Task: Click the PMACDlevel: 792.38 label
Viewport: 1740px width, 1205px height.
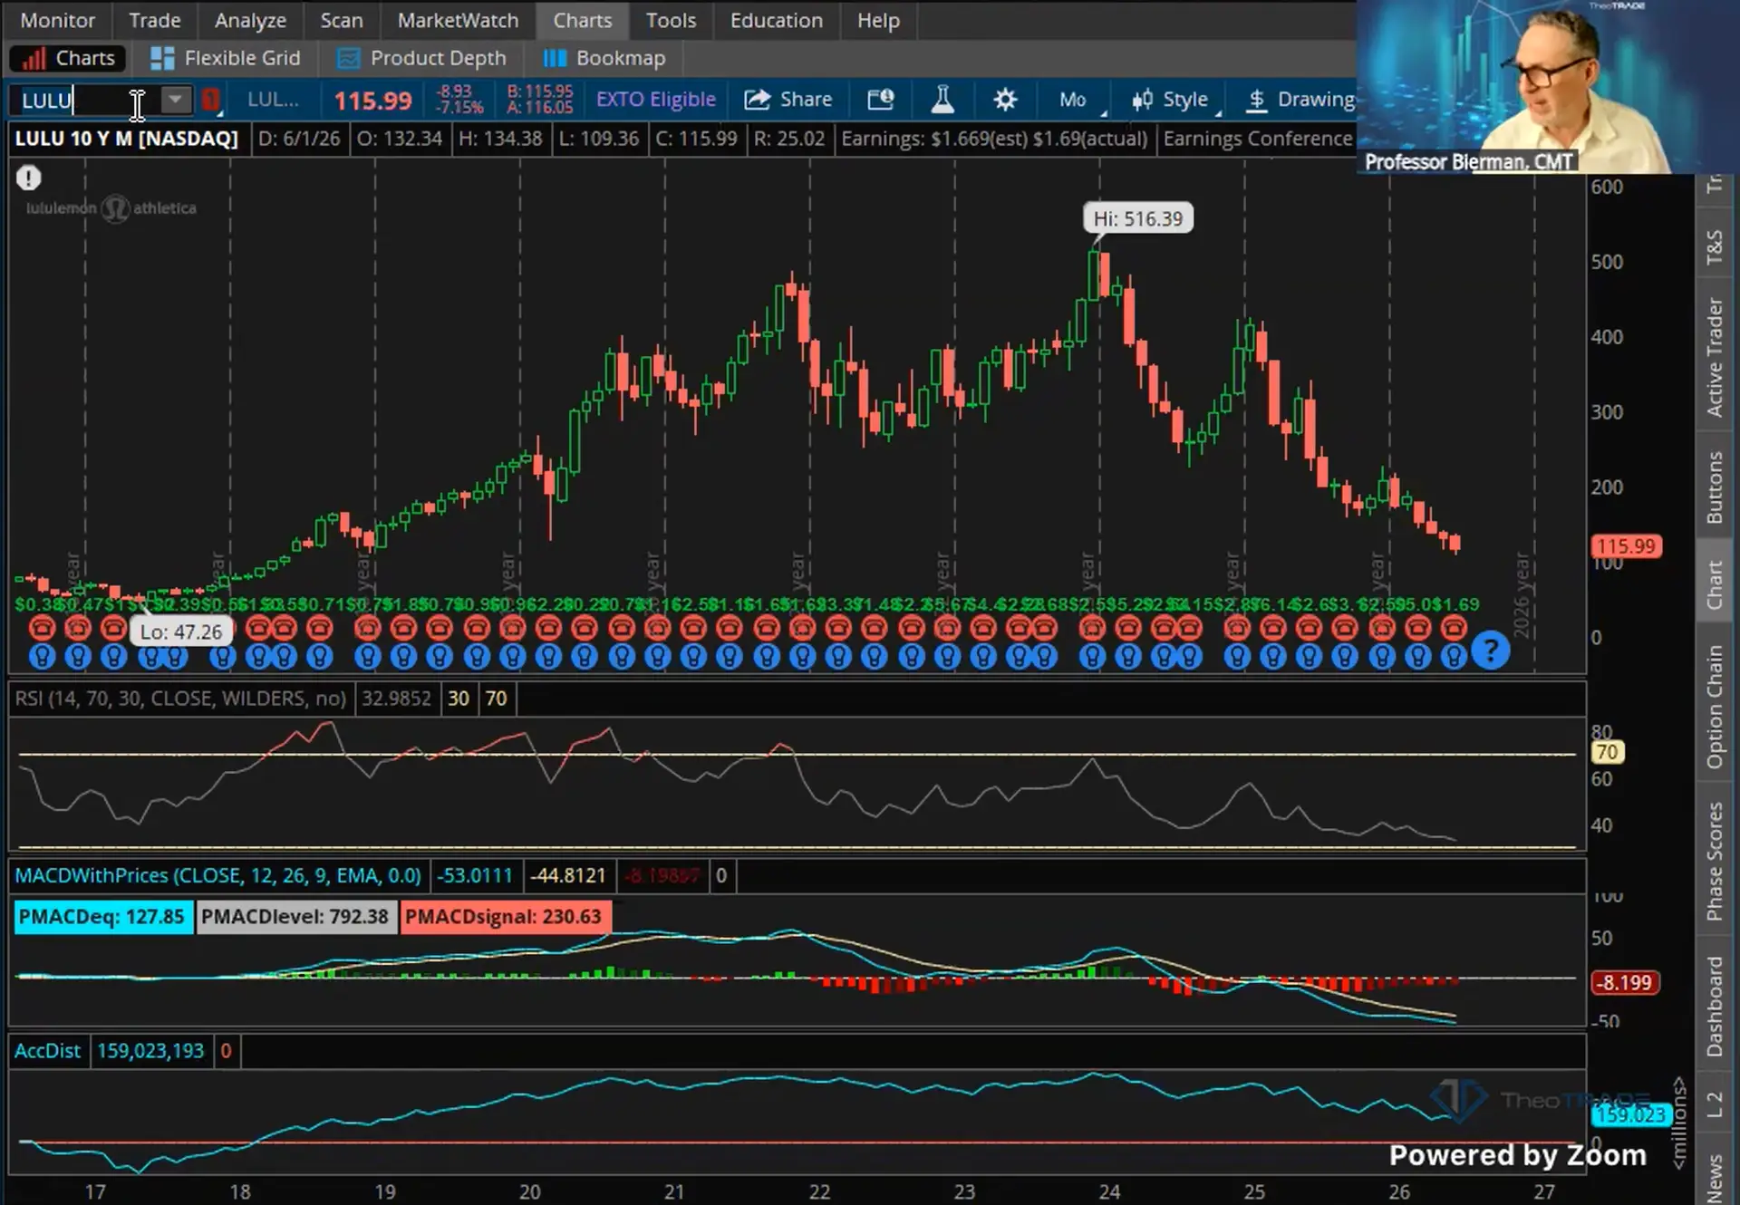Action: (x=295, y=917)
